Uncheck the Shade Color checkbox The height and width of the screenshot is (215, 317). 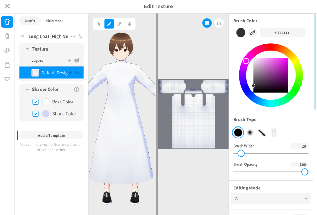(36, 114)
